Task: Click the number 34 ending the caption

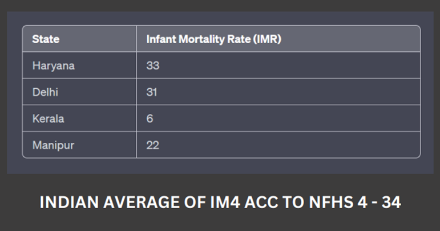Action: pyautogui.click(x=390, y=203)
